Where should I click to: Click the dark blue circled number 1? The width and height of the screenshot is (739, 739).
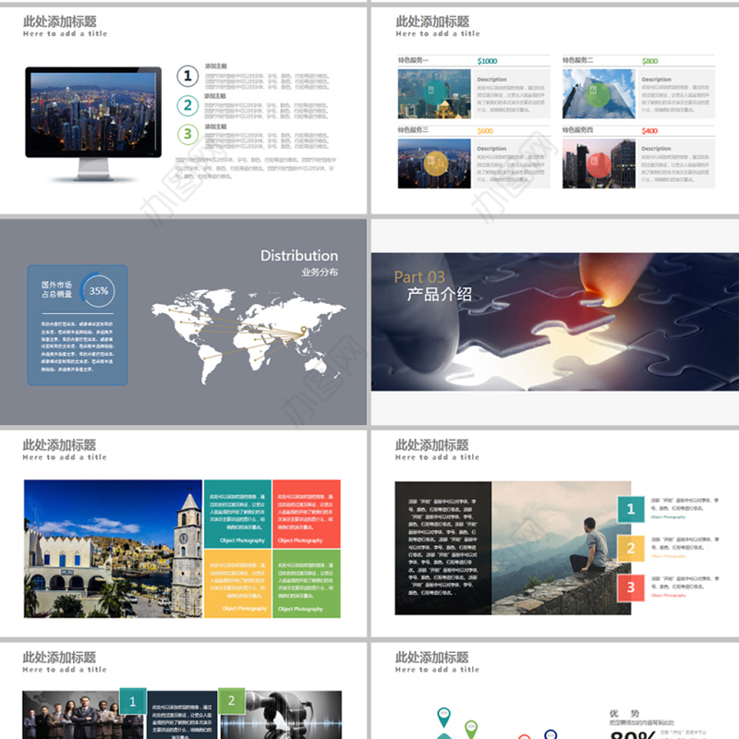click(x=188, y=76)
